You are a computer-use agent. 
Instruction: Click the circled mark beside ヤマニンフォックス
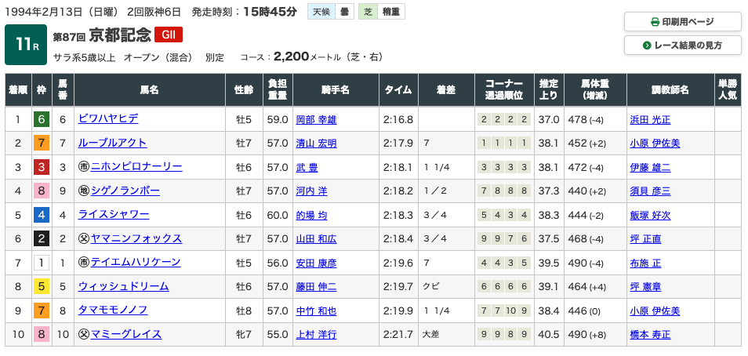click(84, 238)
